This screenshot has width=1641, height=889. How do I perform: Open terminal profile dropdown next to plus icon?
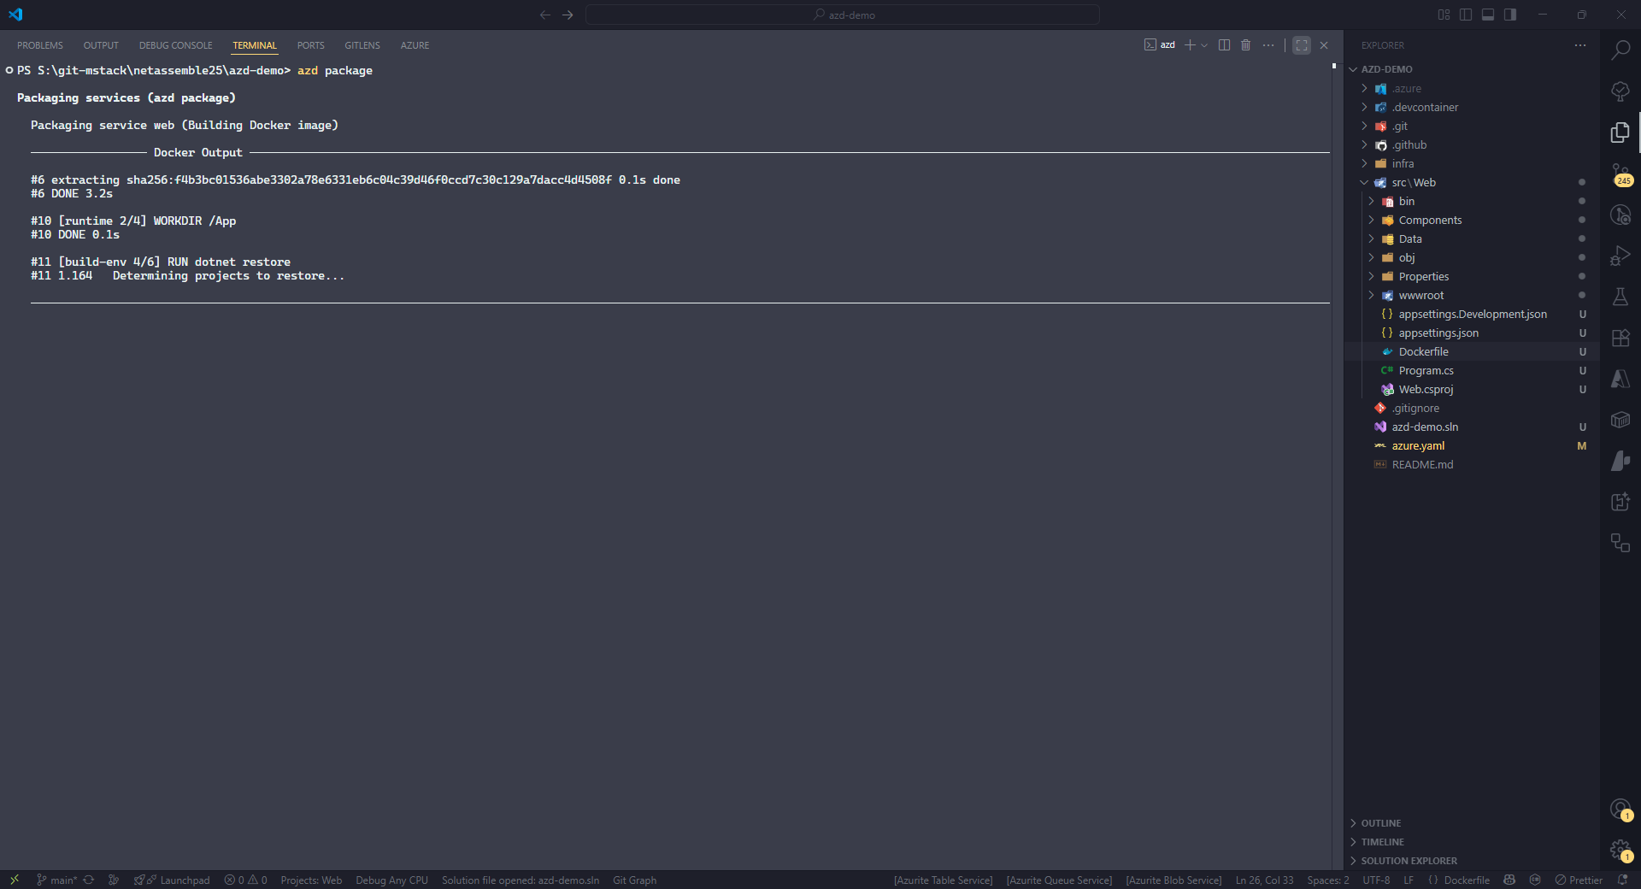pos(1204,45)
